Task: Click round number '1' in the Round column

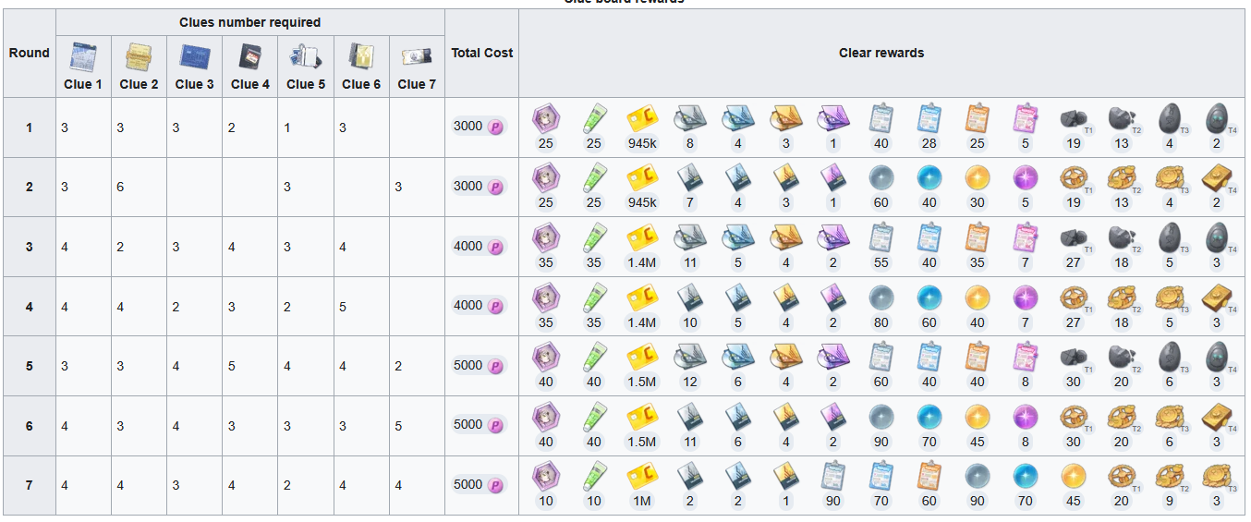Action: (x=30, y=127)
